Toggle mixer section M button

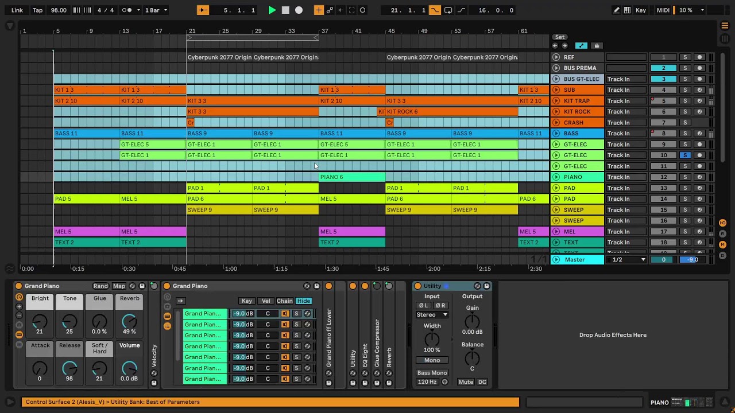coord(723,245)
